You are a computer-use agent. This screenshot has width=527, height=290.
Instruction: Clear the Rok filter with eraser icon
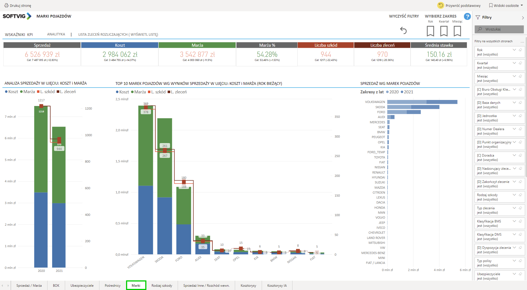click(520, 50)
